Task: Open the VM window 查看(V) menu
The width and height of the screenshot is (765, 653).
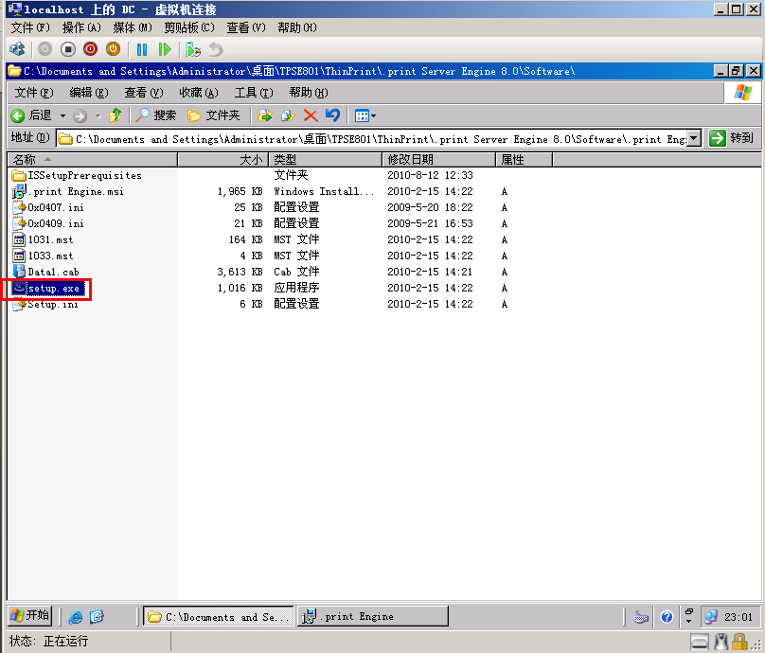Action: [246, 27]
